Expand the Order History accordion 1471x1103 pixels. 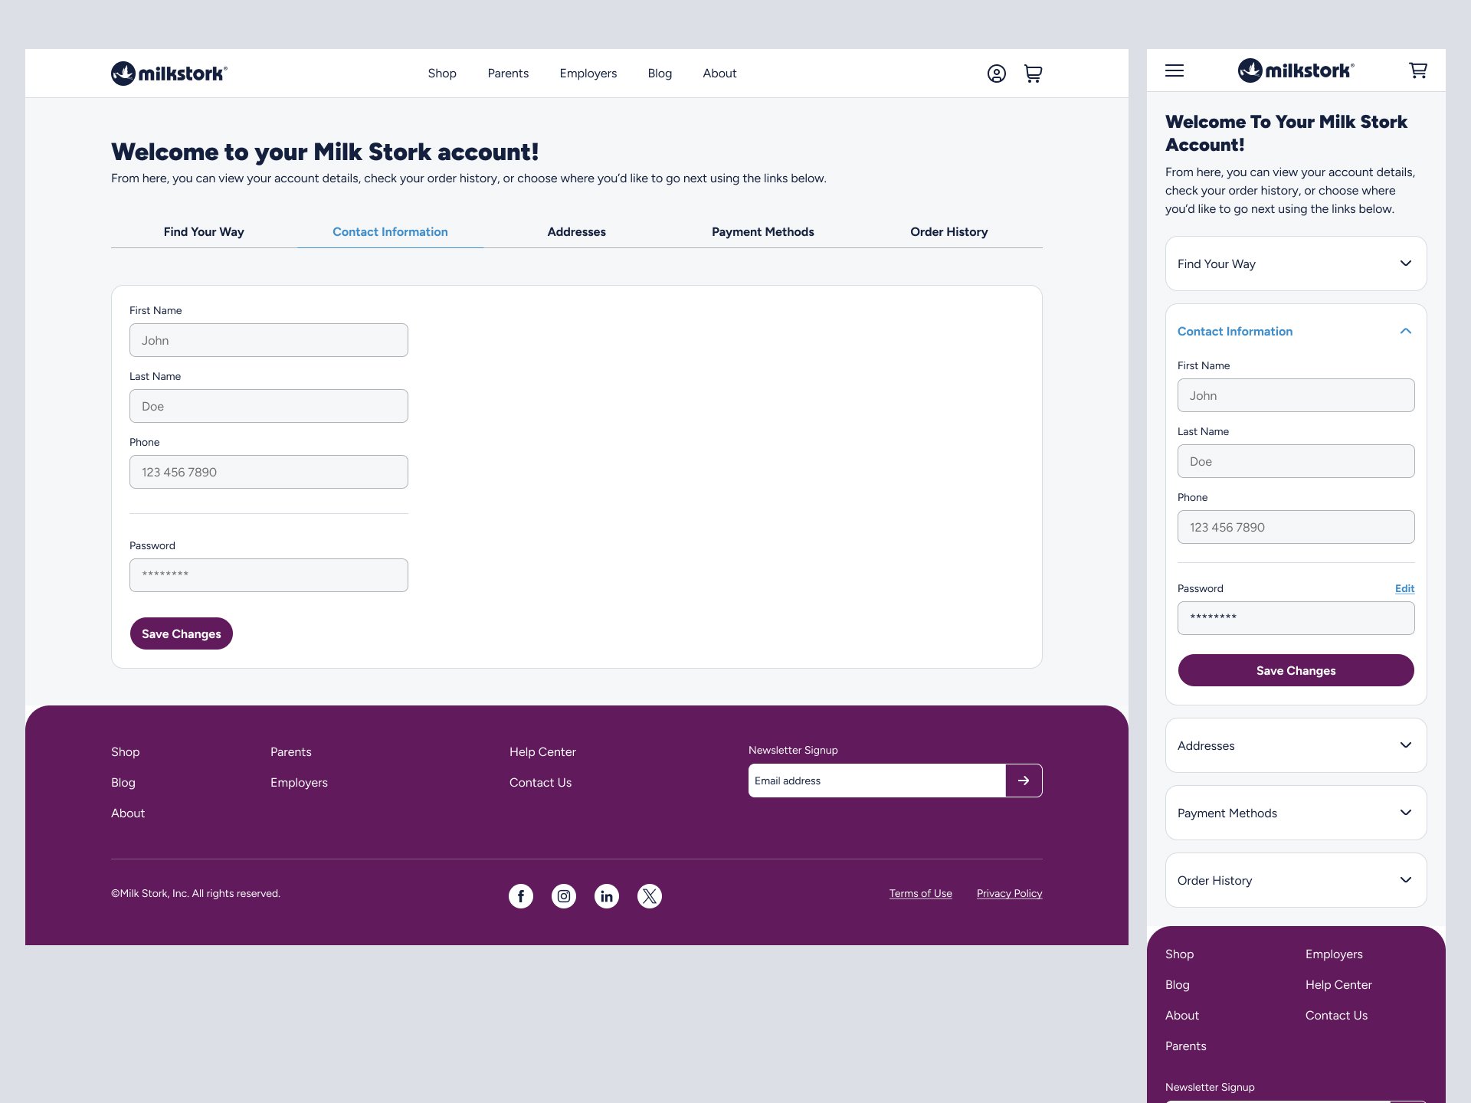[1295, 879]
